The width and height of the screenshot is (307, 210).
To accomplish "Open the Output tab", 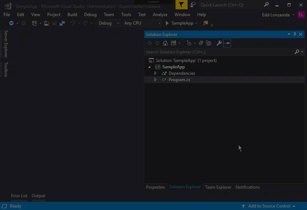I will pyautogui.click(x=38, y=196).
